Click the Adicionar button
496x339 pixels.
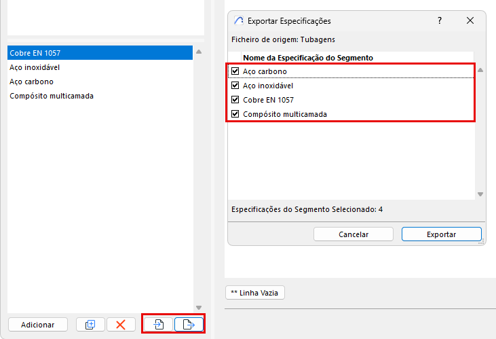click(38, 325)
